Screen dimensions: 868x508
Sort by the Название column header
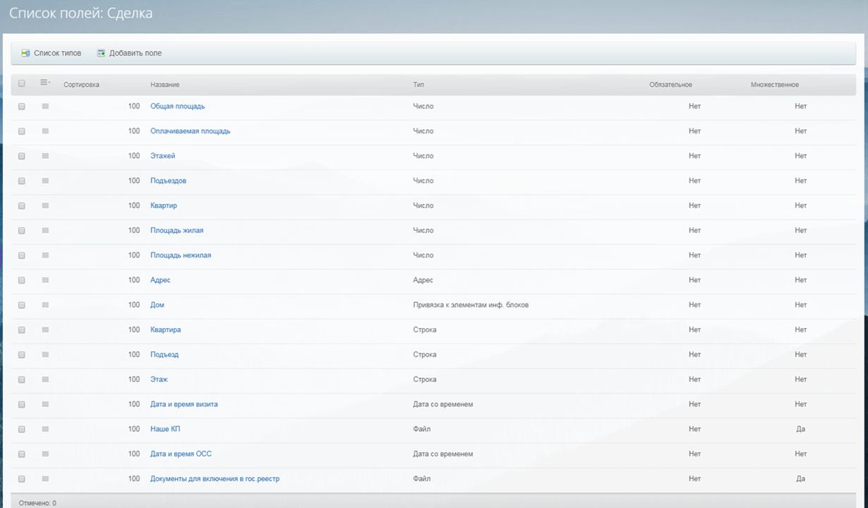(164, 85)
